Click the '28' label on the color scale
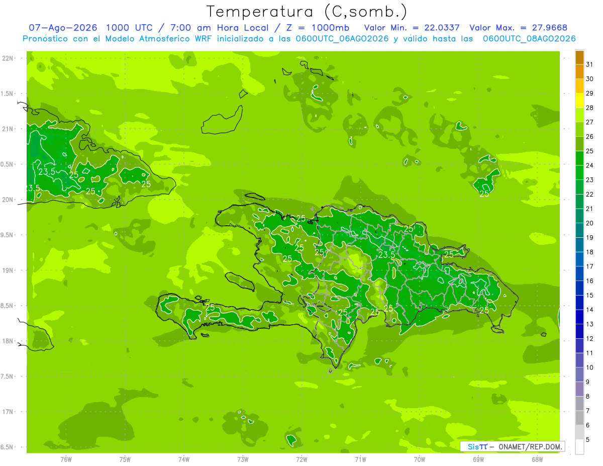The height and width of the screenshot is (466, 603). click(x=590, y=108)
